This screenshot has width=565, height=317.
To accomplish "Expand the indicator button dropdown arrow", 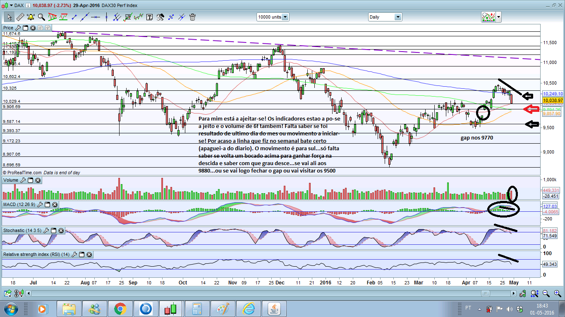I will point(499,17).
